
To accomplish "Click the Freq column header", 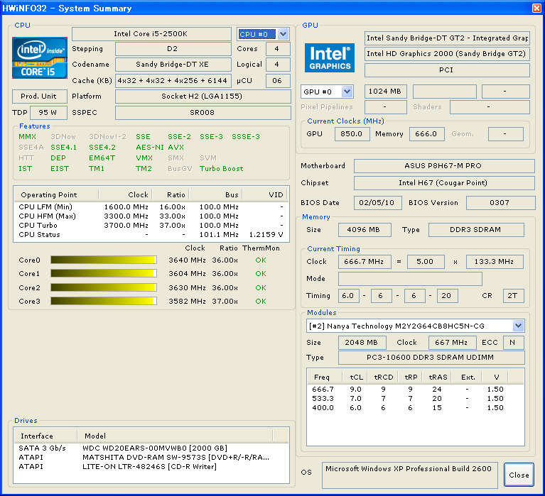I will tap(325, 377).
